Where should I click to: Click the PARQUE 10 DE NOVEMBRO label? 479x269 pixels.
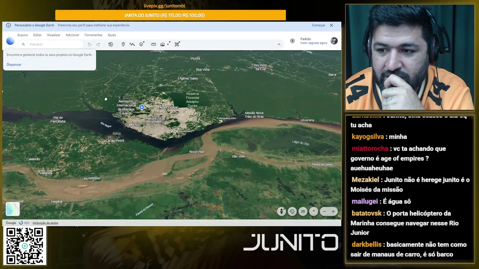pos(155,120)
